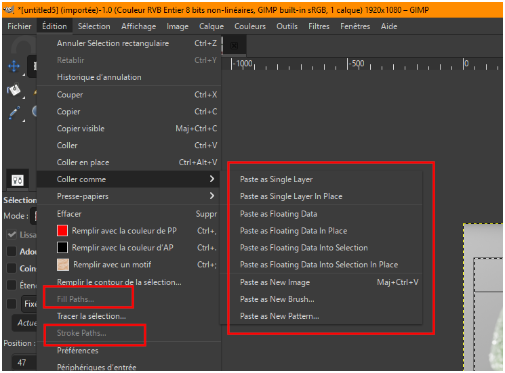505x373 pixels.
Task: Choose Paste as New Image
Action: pos(275,282)
